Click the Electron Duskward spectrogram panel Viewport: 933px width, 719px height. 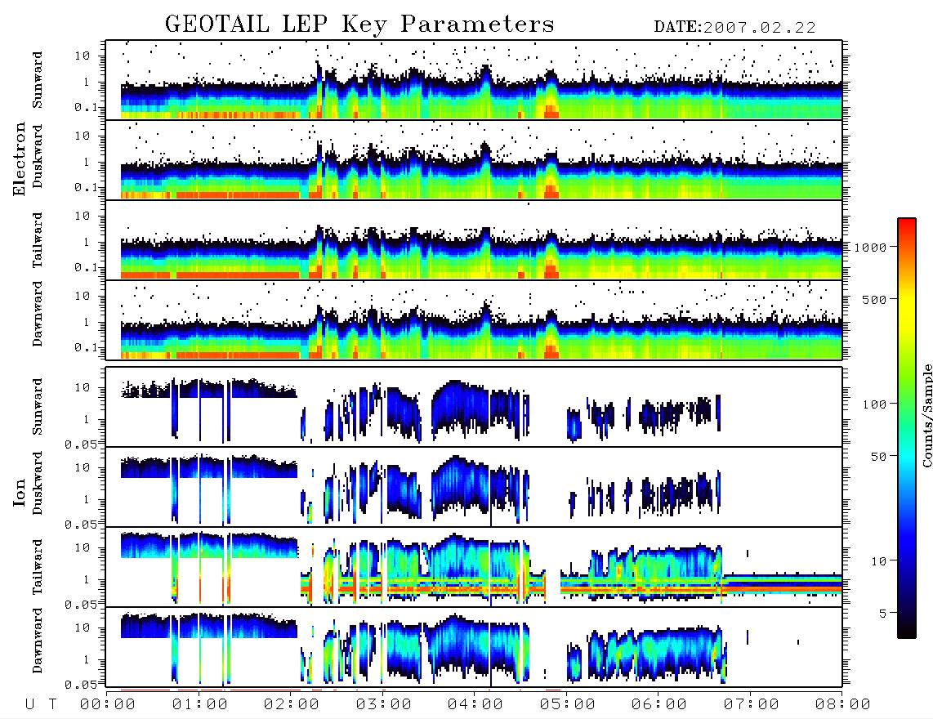coord(474,159)
